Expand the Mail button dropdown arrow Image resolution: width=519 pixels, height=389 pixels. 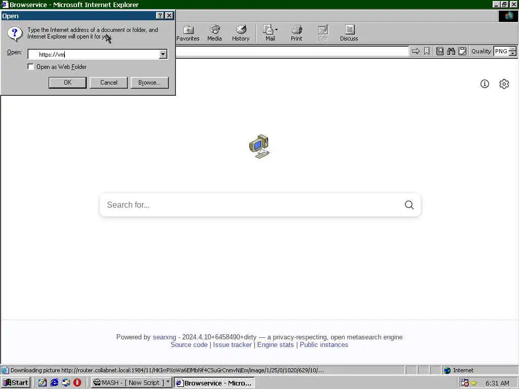point(276,30)
